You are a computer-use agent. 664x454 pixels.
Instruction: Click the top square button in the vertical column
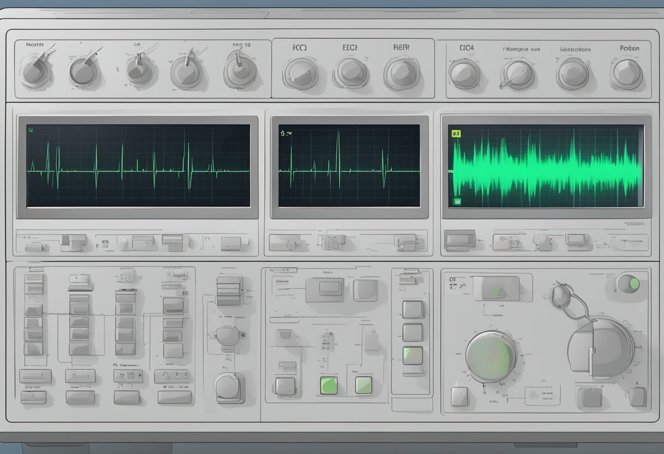point(413,309)
